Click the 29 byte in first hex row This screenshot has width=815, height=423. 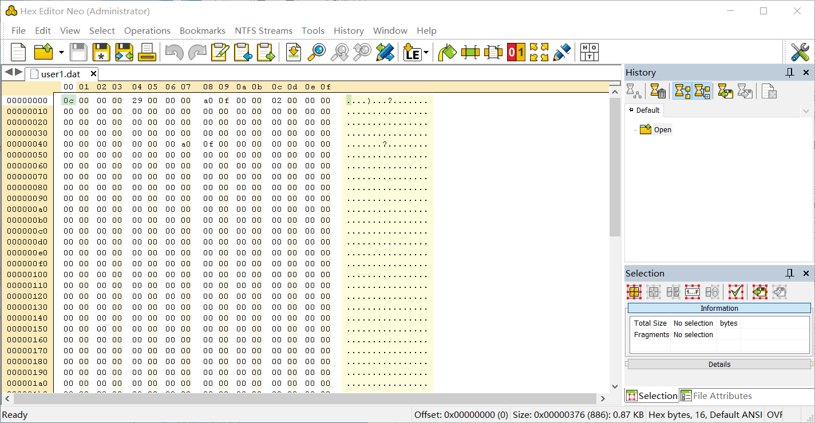137,100
